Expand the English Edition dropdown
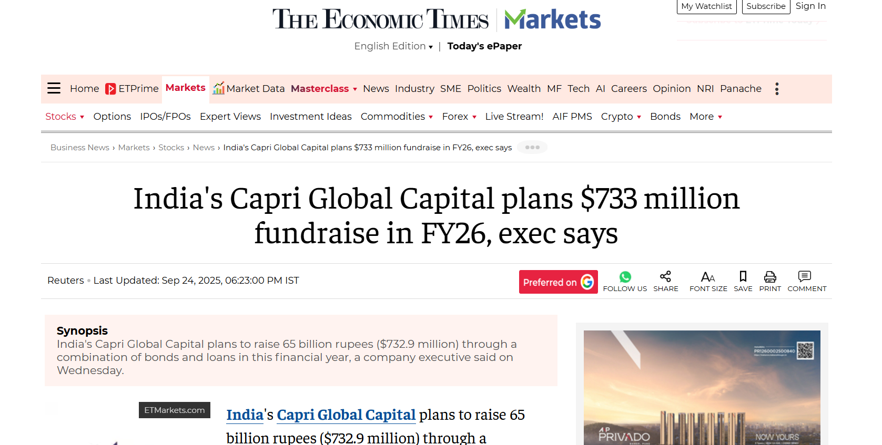 (x=393, y=46)
